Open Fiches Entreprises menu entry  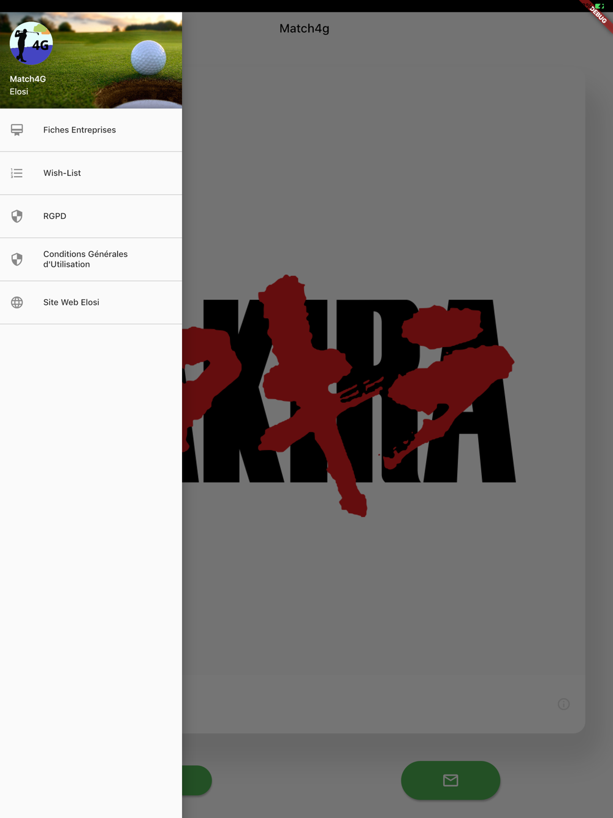(x=91, y=130)
